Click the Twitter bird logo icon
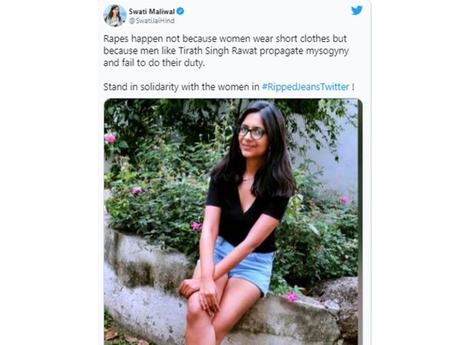 coord(356,11)
